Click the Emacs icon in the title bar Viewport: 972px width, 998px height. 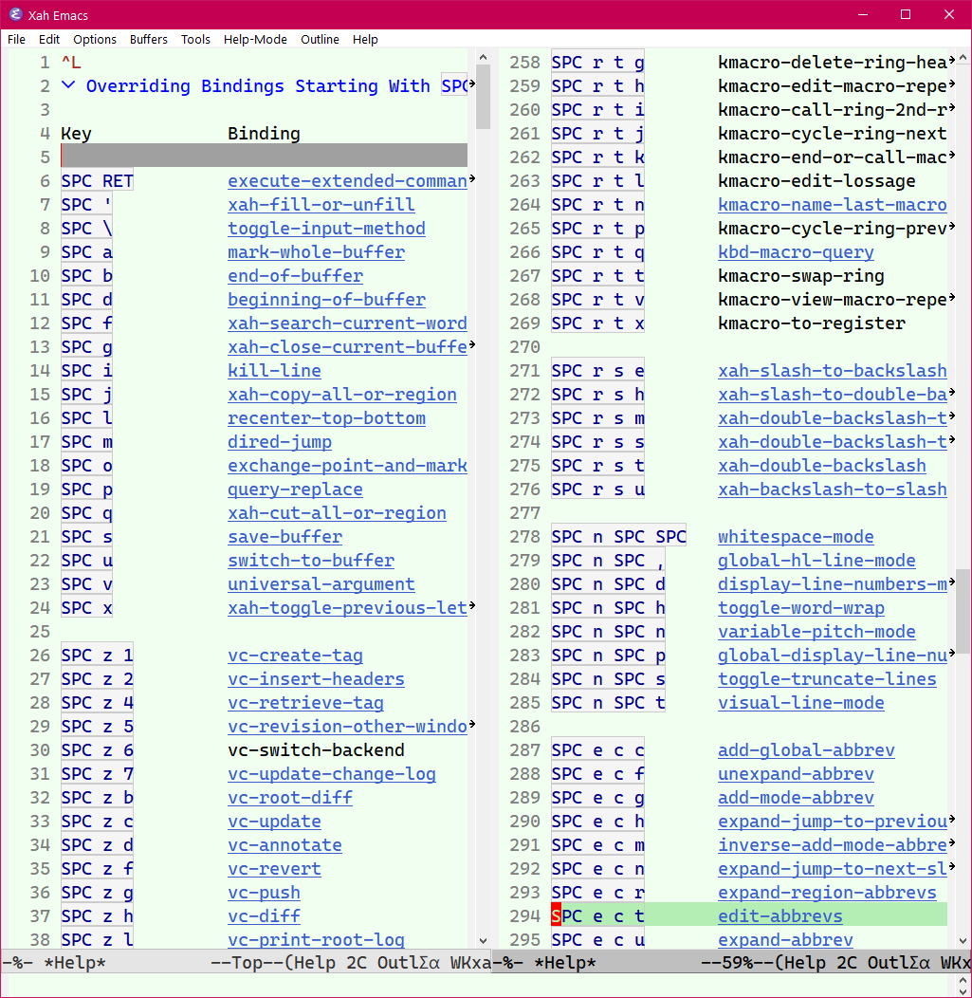pyautogui.click(x=15, y=14)
